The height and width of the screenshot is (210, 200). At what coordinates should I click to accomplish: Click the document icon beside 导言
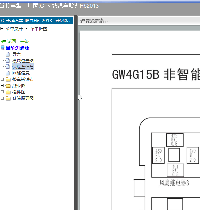[x=8, y=54]
